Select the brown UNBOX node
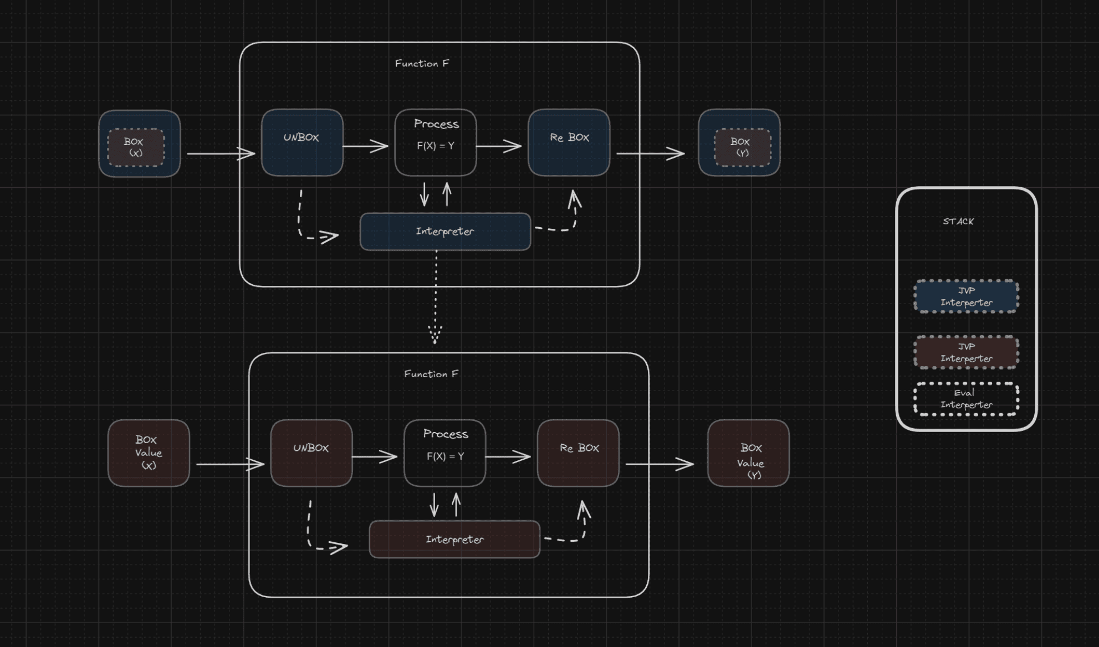This screenshot has height=647, width=1099. [311, 453]
